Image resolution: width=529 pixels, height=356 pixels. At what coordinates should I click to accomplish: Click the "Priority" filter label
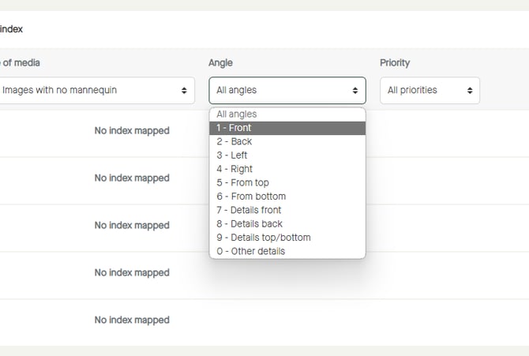395,63
